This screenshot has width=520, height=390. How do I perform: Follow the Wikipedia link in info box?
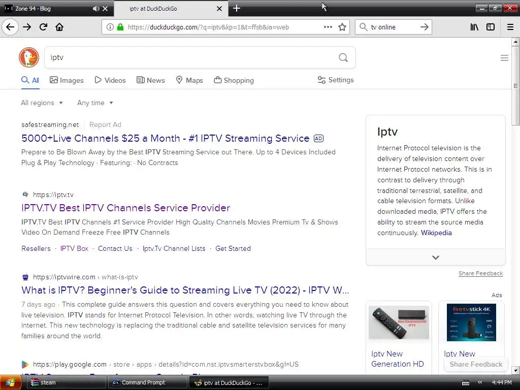(x=436, y=233)
